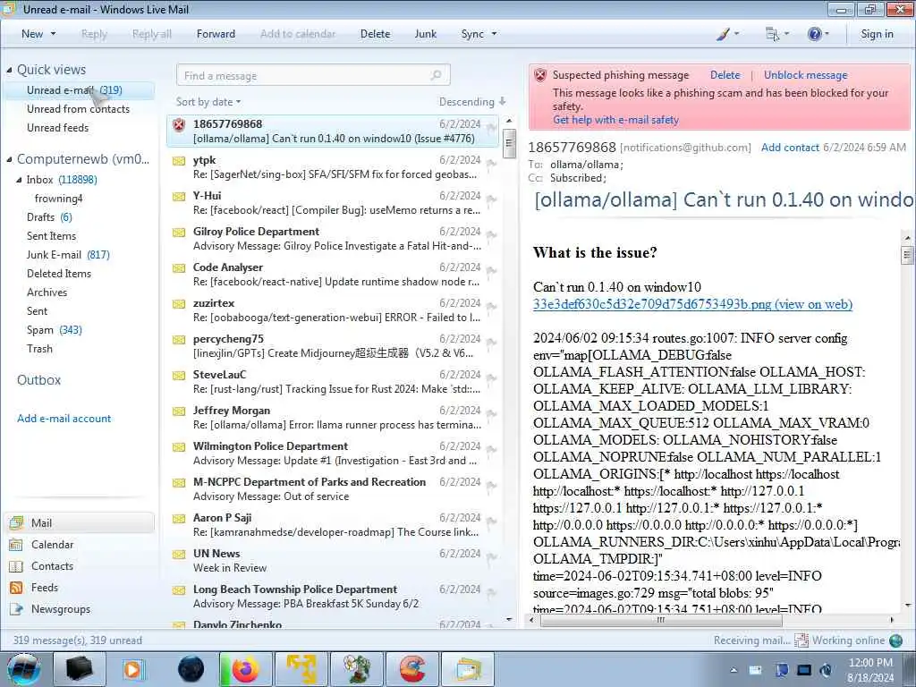916x687 pixels.
Task: Open the Sort by date dropdown
Action: pyautogui.click(x=208, y=102)
